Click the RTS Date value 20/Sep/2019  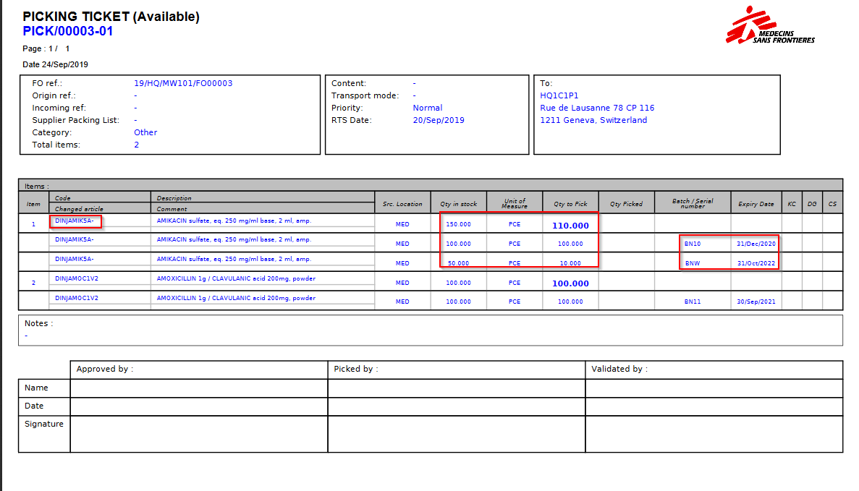[x=439, y=120]
